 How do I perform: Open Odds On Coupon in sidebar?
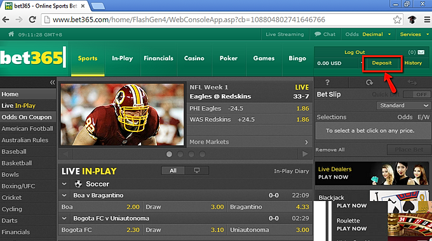[x=27, y=117]
